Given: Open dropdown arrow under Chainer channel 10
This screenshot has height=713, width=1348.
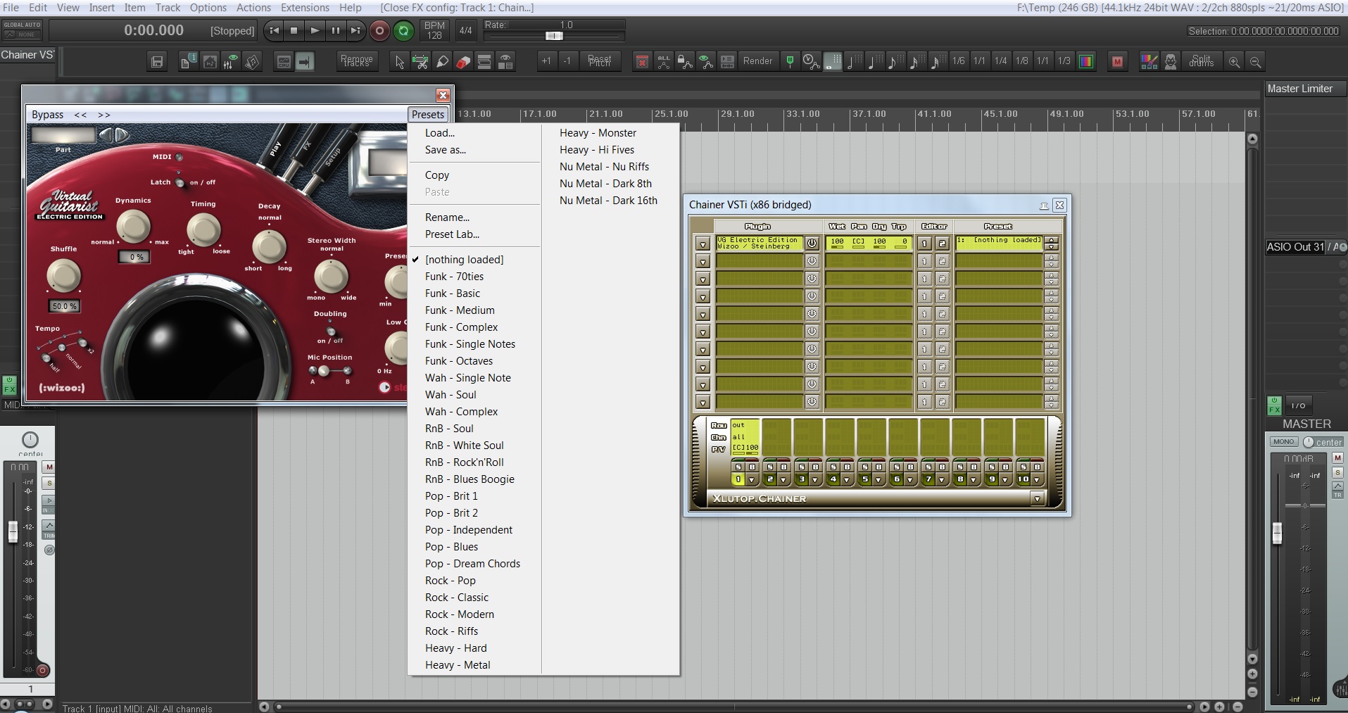Looking at the screenshot, I should (1037, 480).
